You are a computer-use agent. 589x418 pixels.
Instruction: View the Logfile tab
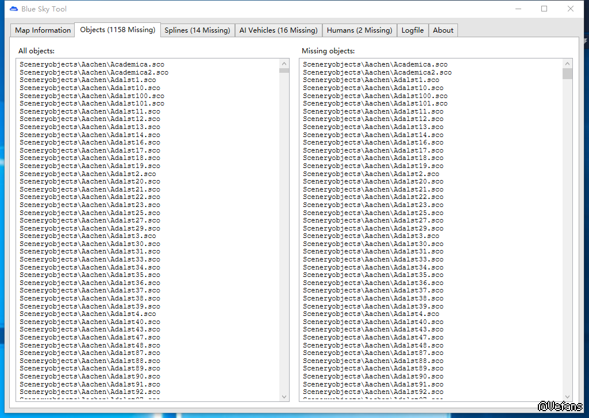[413, 30]
